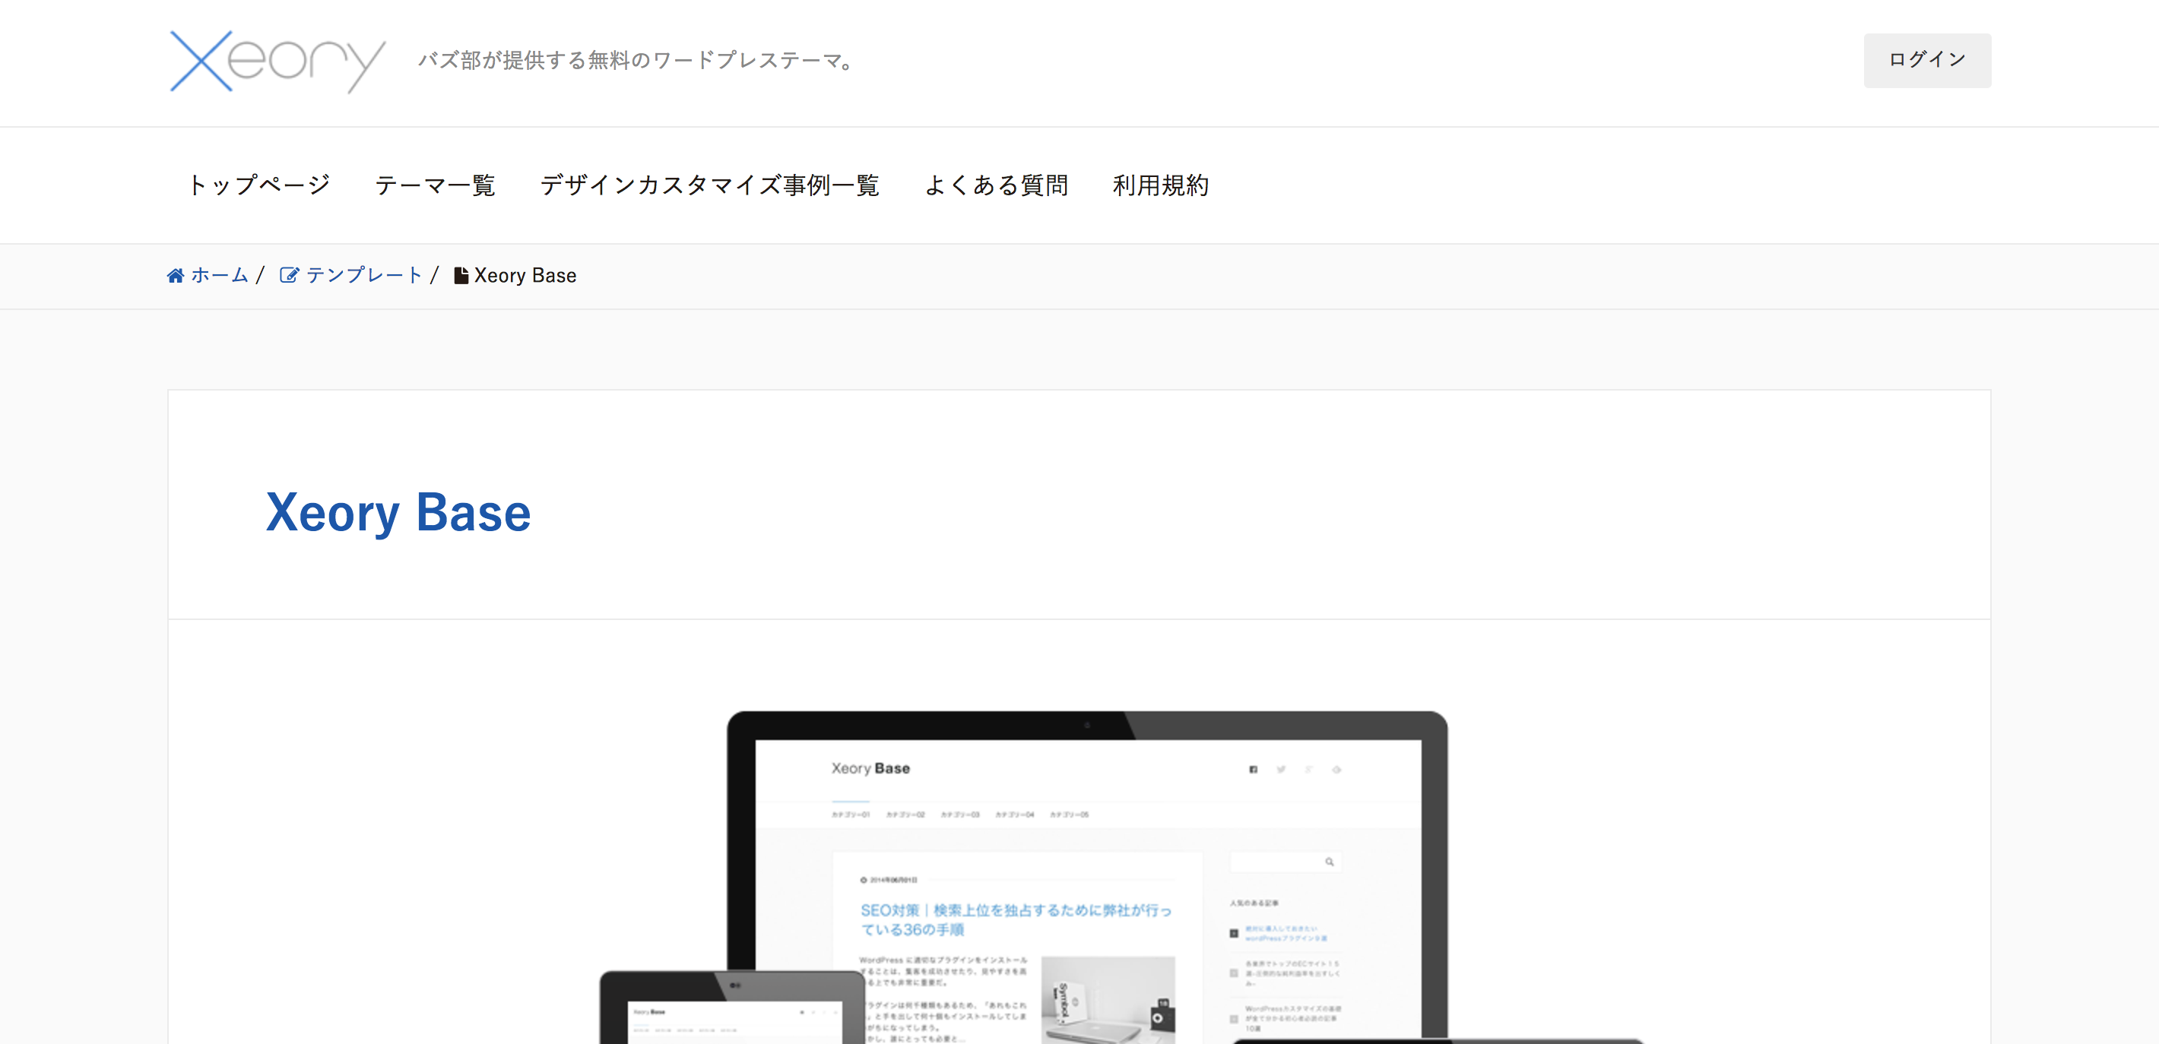Open デザインカスタマイズ事例一覧 navigation item
The image size is (2159, 1044).
[x=709, y=185]
